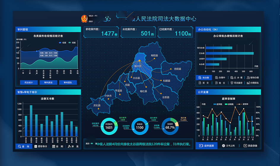Open the 审判团队 button

click(68, 83)
